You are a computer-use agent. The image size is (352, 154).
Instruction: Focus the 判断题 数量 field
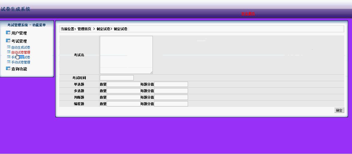(x=124, y=97)
